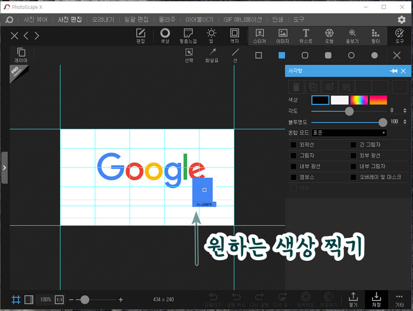
Task: Choose the 선택 (Selection) tool
Action: pyautogui.click(x=189, y=55)
